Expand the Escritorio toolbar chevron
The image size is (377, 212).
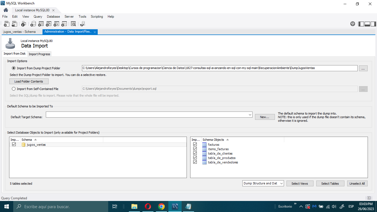coord(295,204)
